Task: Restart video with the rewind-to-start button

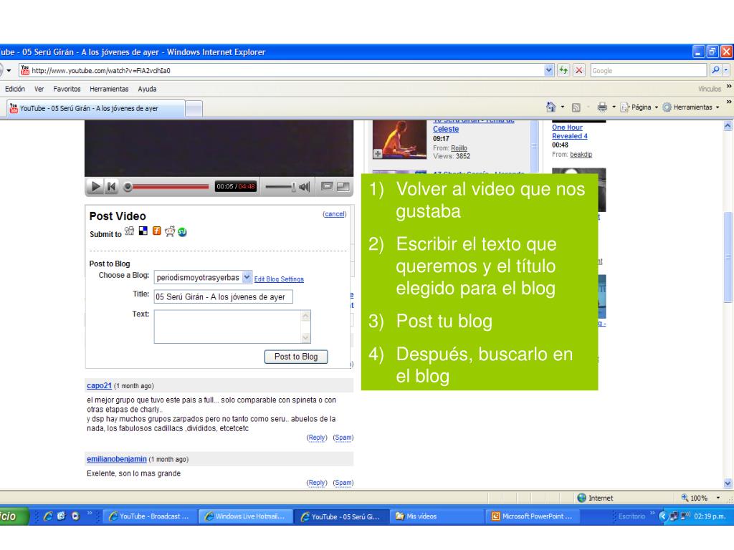Action: pos(111,187)
